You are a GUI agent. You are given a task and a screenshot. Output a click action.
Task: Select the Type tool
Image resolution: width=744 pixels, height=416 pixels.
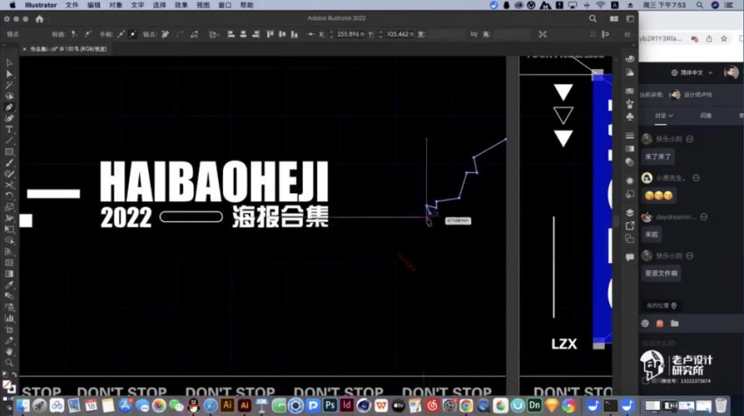(10, 129)
